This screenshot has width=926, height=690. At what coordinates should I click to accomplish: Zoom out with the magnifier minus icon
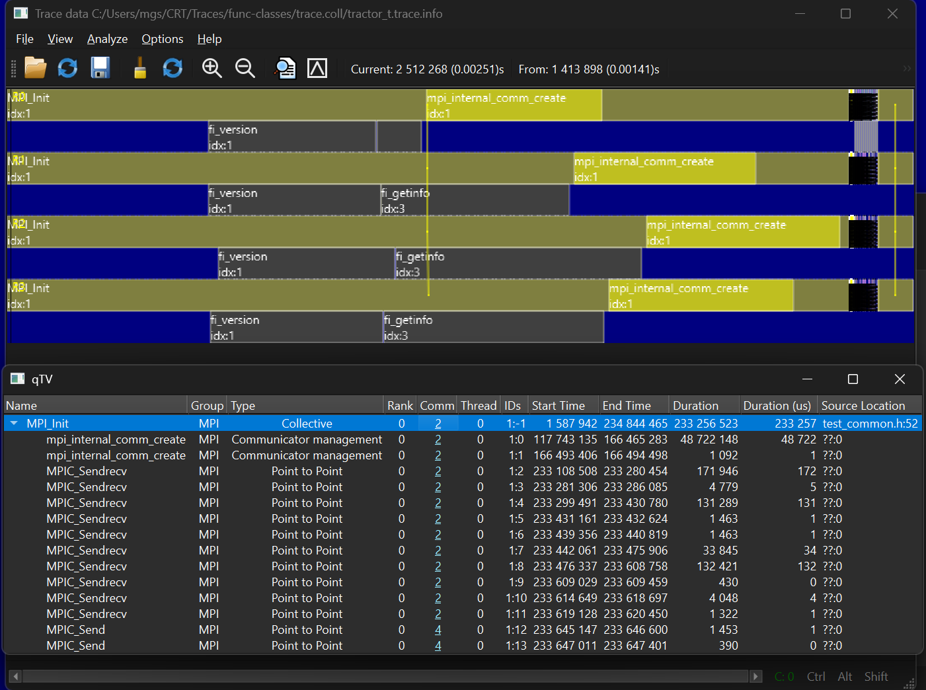tap(245, 68)
